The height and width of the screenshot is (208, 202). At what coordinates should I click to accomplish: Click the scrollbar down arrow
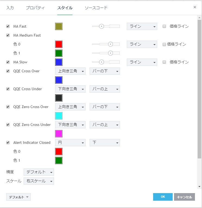point(200,187)
